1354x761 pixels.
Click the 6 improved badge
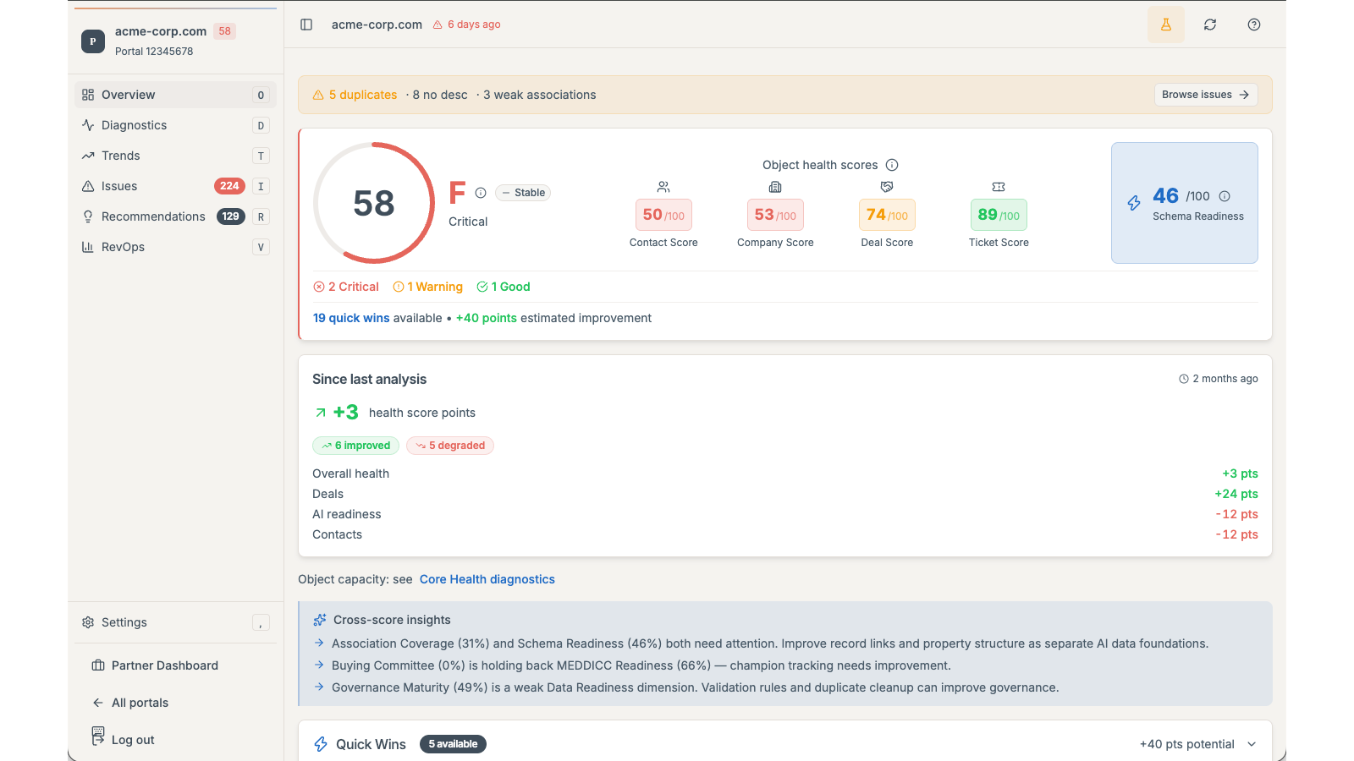355,446
